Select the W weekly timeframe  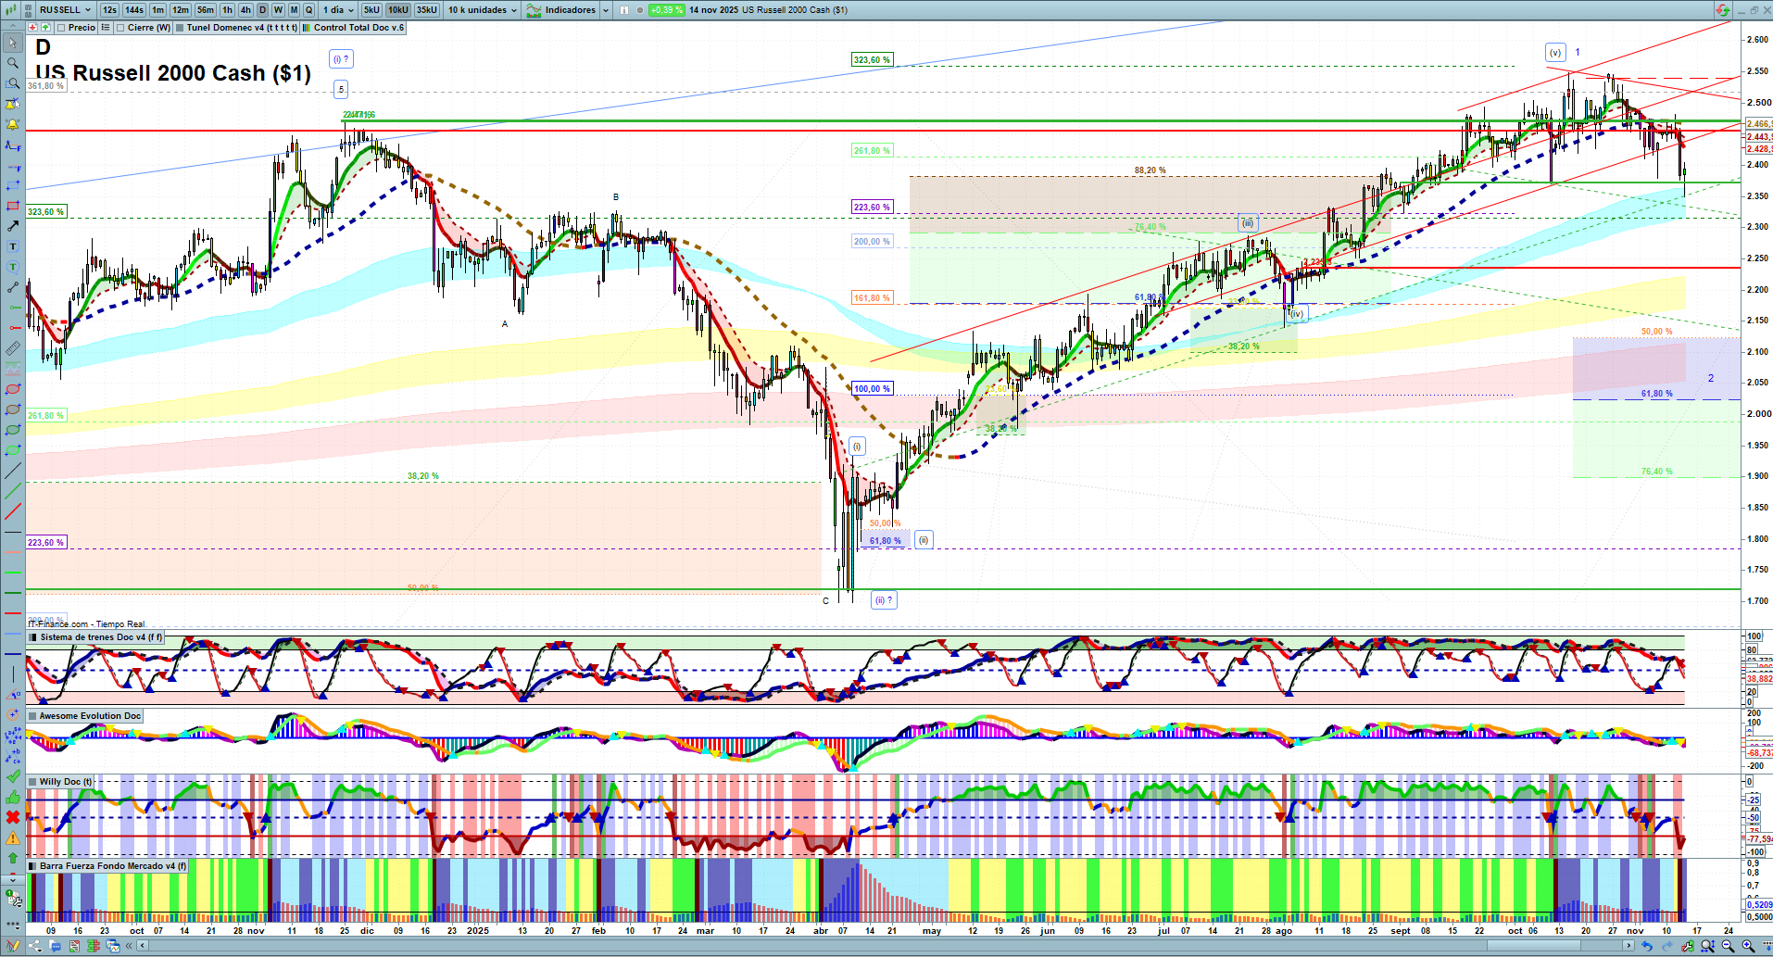(x=278, y=10)
